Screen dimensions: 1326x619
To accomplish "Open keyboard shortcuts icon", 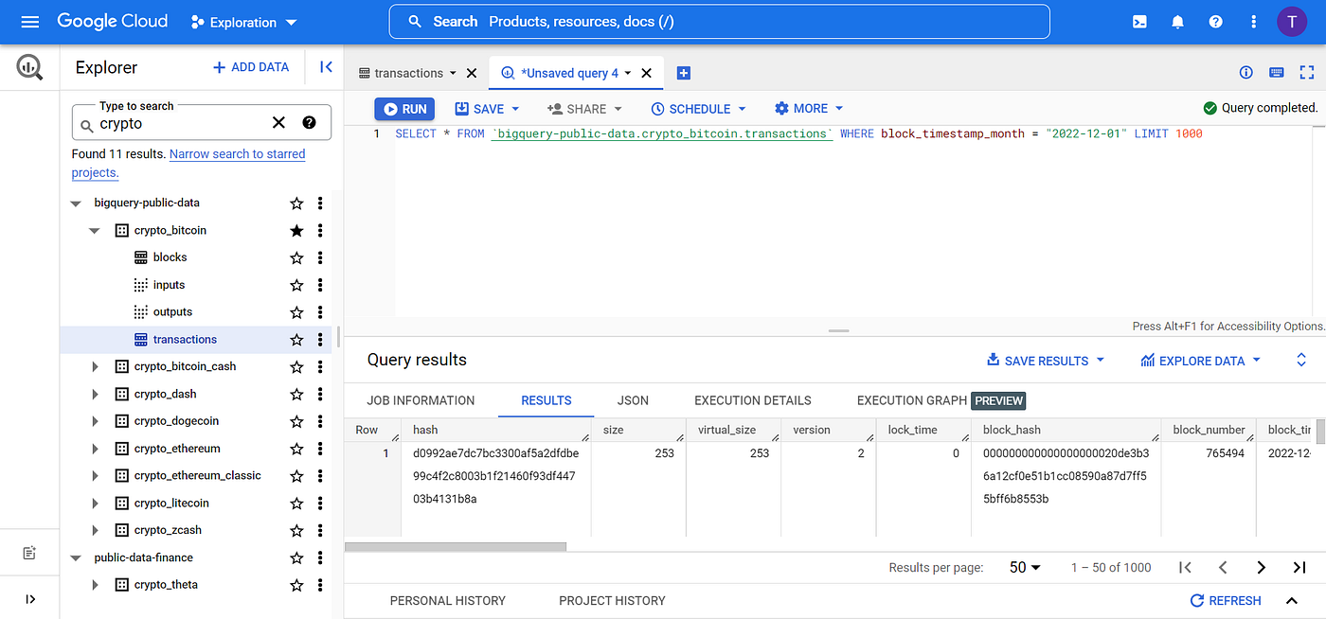I will tap(1277, 73).
